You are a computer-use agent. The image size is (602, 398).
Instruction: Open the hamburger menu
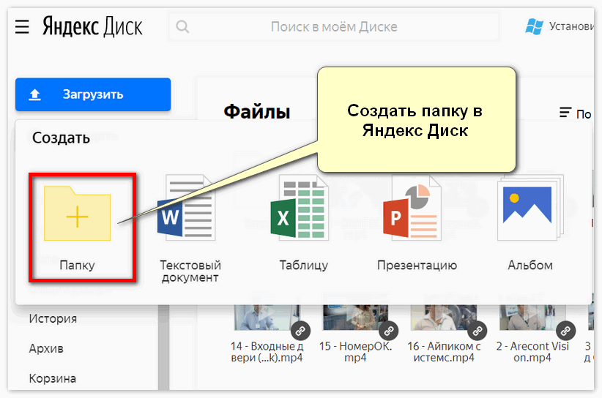click(x=22, y=27)
